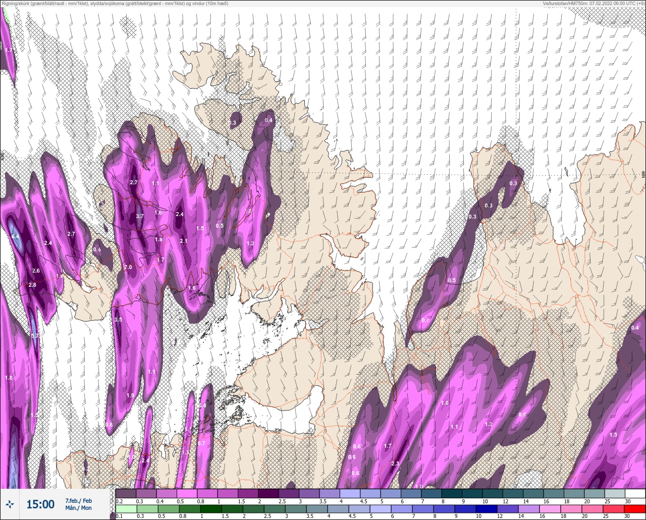The height and width of the screenshot is (520, 646).
Task: Click the 2.8 precipitation value on the map
Action: pos(32,285)
